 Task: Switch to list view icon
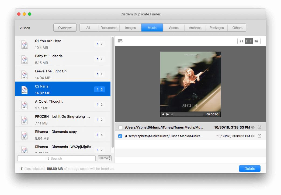[256, 41]
